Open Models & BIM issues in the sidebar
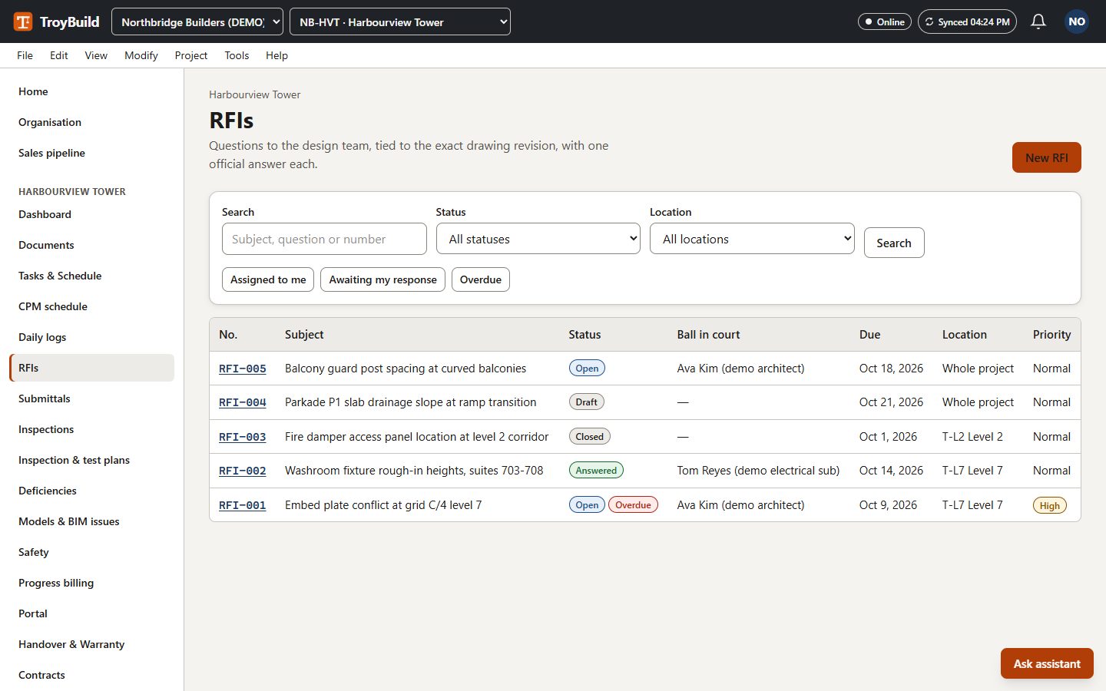Image resolution: width=1106 pixels, height=691 pixels. (x=92, y=521)
